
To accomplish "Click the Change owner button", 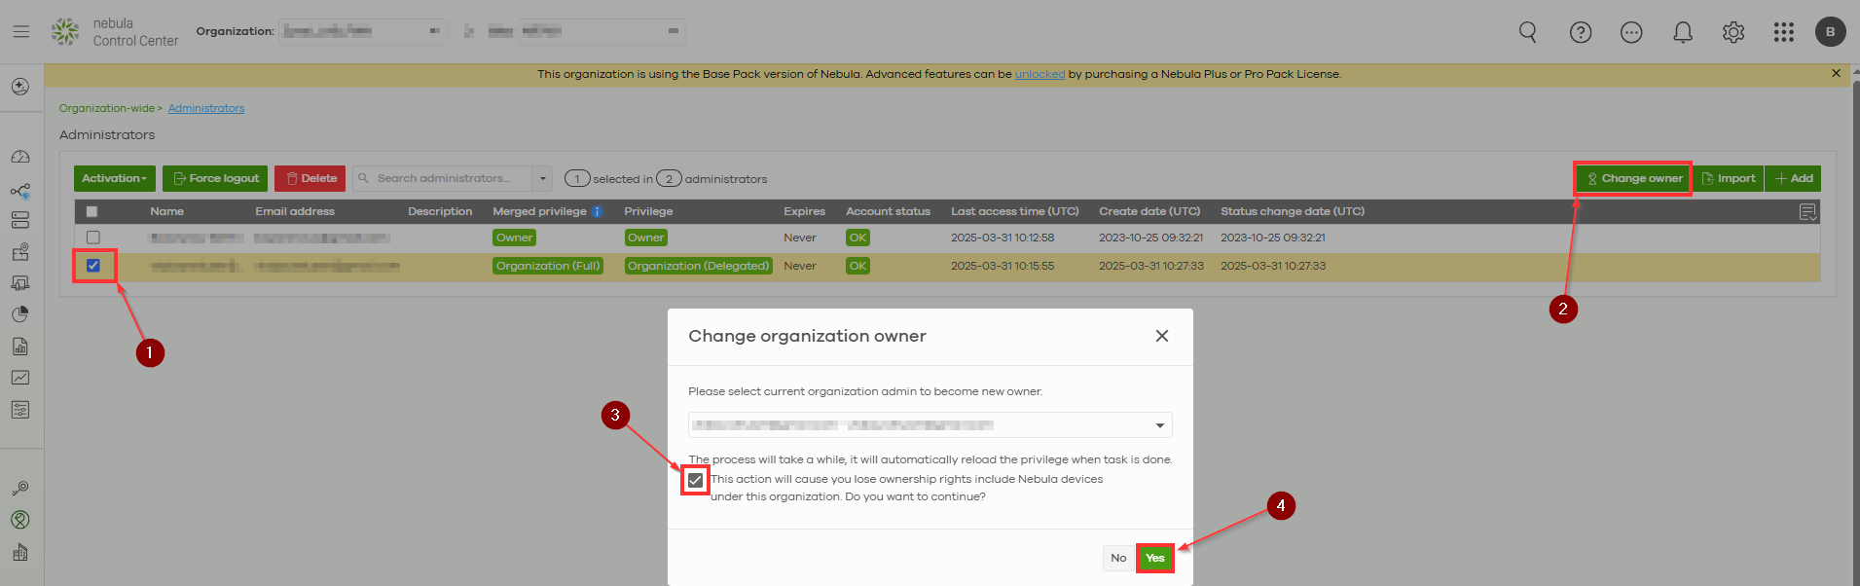I will click(x=1633, y=178).
